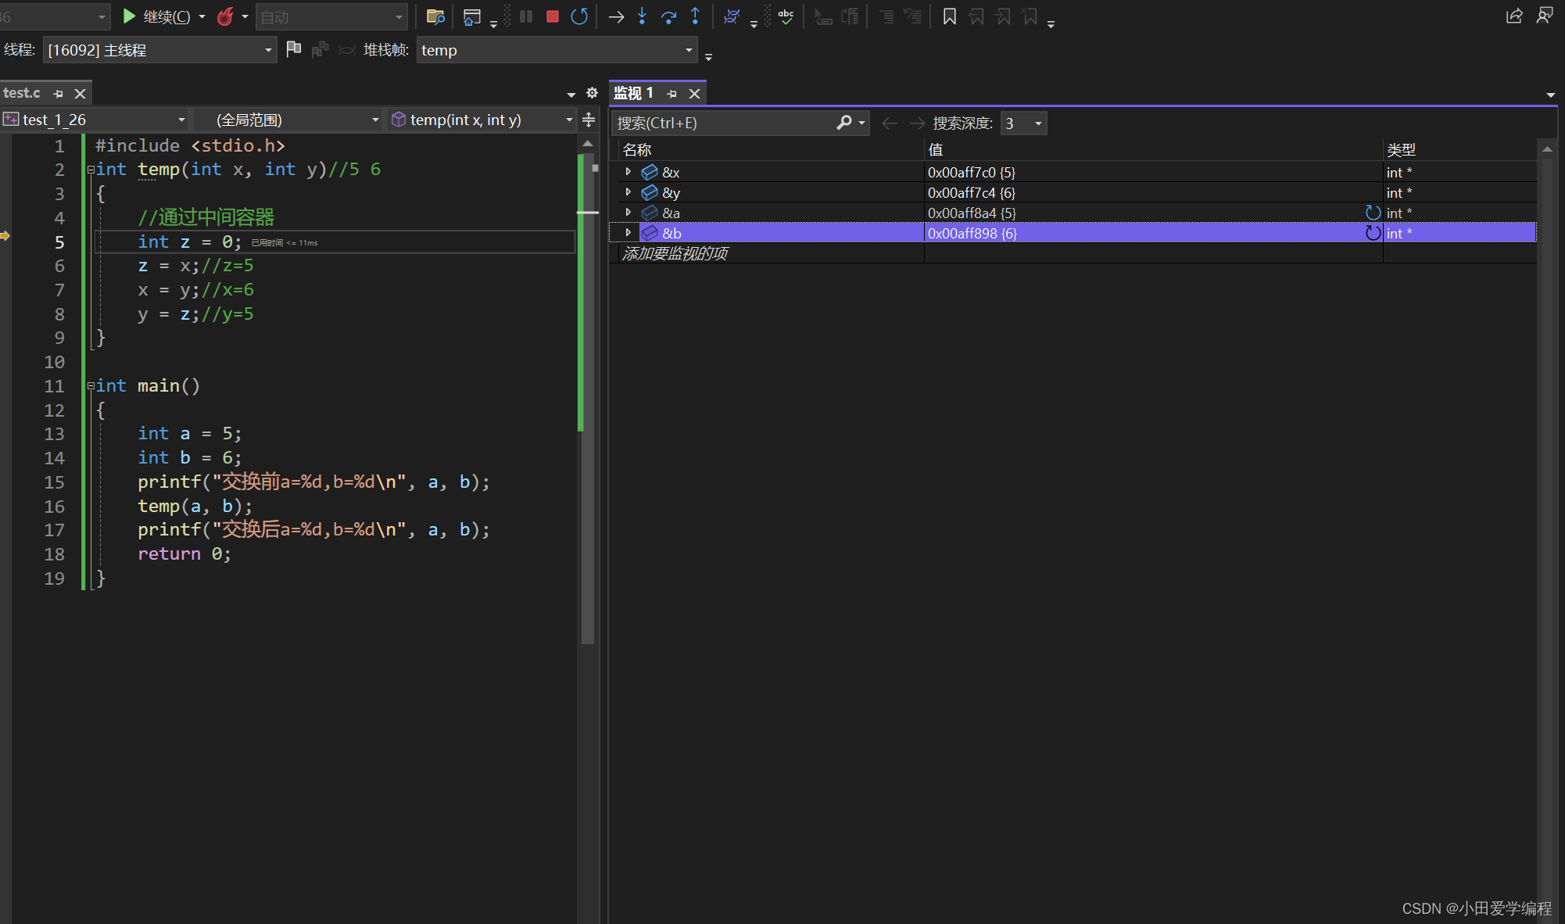Click the Step Over arrow icon
Screen dimensions: 1565x924
click(x=668, y=16)
